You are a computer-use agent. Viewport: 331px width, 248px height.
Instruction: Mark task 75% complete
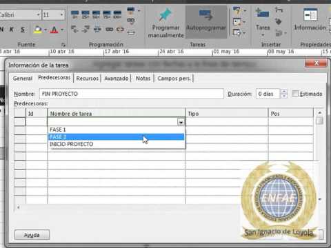pos(107,14)
